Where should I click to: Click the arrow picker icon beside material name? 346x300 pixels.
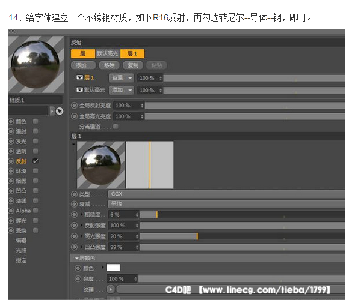60,111
